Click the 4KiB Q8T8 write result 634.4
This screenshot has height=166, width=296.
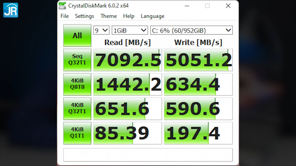point(198,84)
